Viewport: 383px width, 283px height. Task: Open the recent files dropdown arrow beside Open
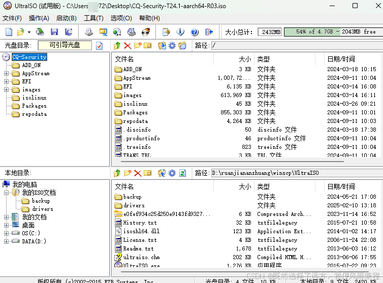(x=29, y=32)
